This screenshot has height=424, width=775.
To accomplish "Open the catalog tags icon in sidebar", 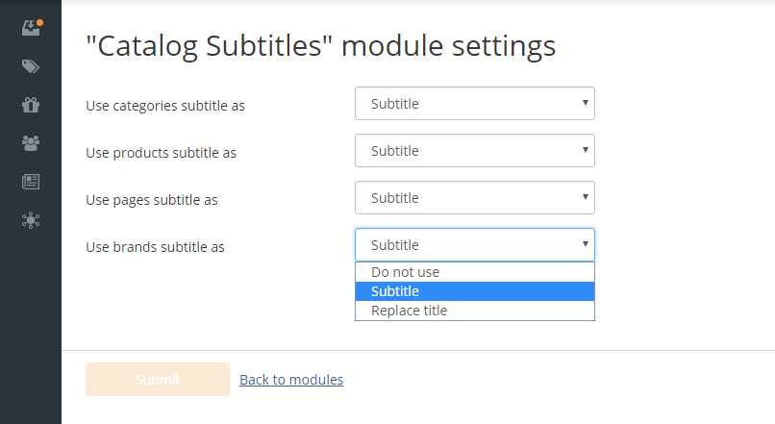I will 31,66.
